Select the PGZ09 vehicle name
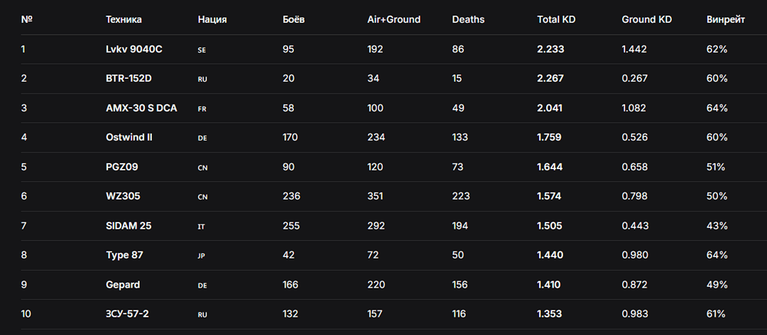767x335 pixels. coord(122,167)
